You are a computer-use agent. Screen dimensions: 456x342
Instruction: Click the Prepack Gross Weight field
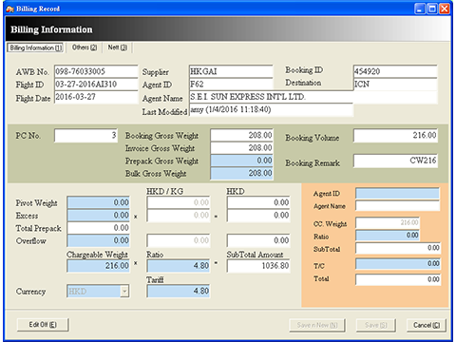[241, 161]
